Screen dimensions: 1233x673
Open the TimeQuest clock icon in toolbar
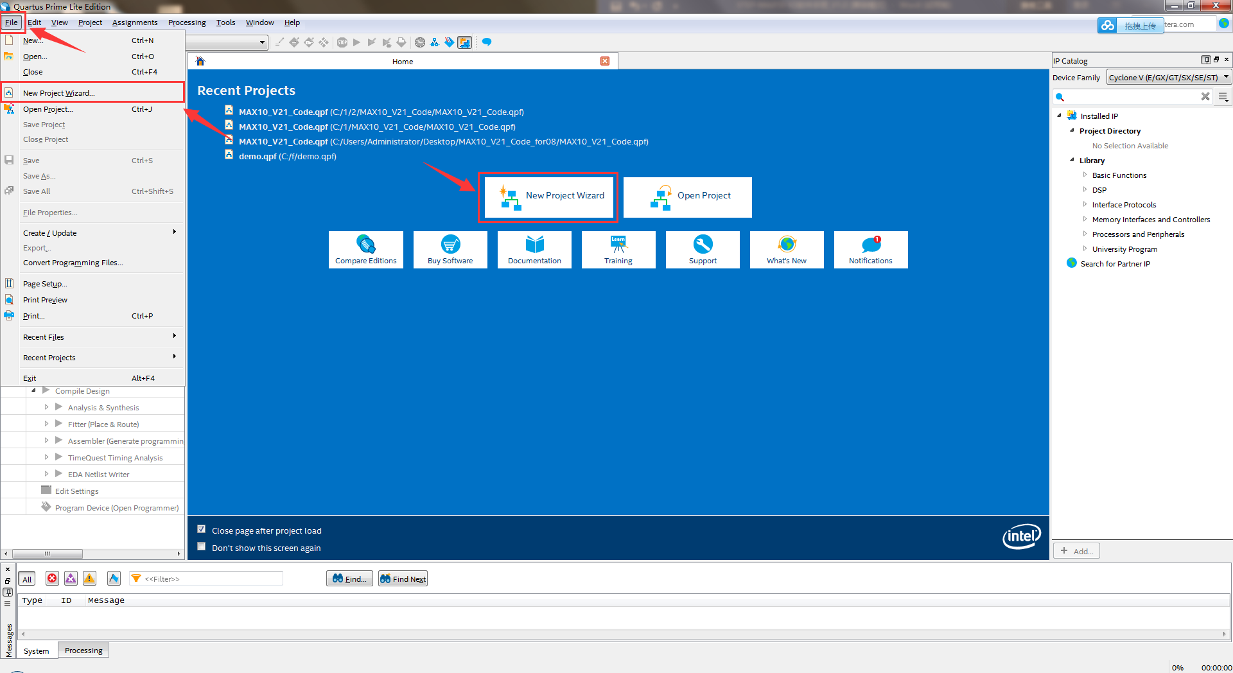[x=420, y=42]
